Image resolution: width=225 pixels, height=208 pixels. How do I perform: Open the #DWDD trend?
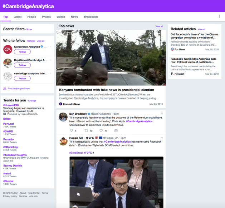pyautogui.click(x=8, y=131)
